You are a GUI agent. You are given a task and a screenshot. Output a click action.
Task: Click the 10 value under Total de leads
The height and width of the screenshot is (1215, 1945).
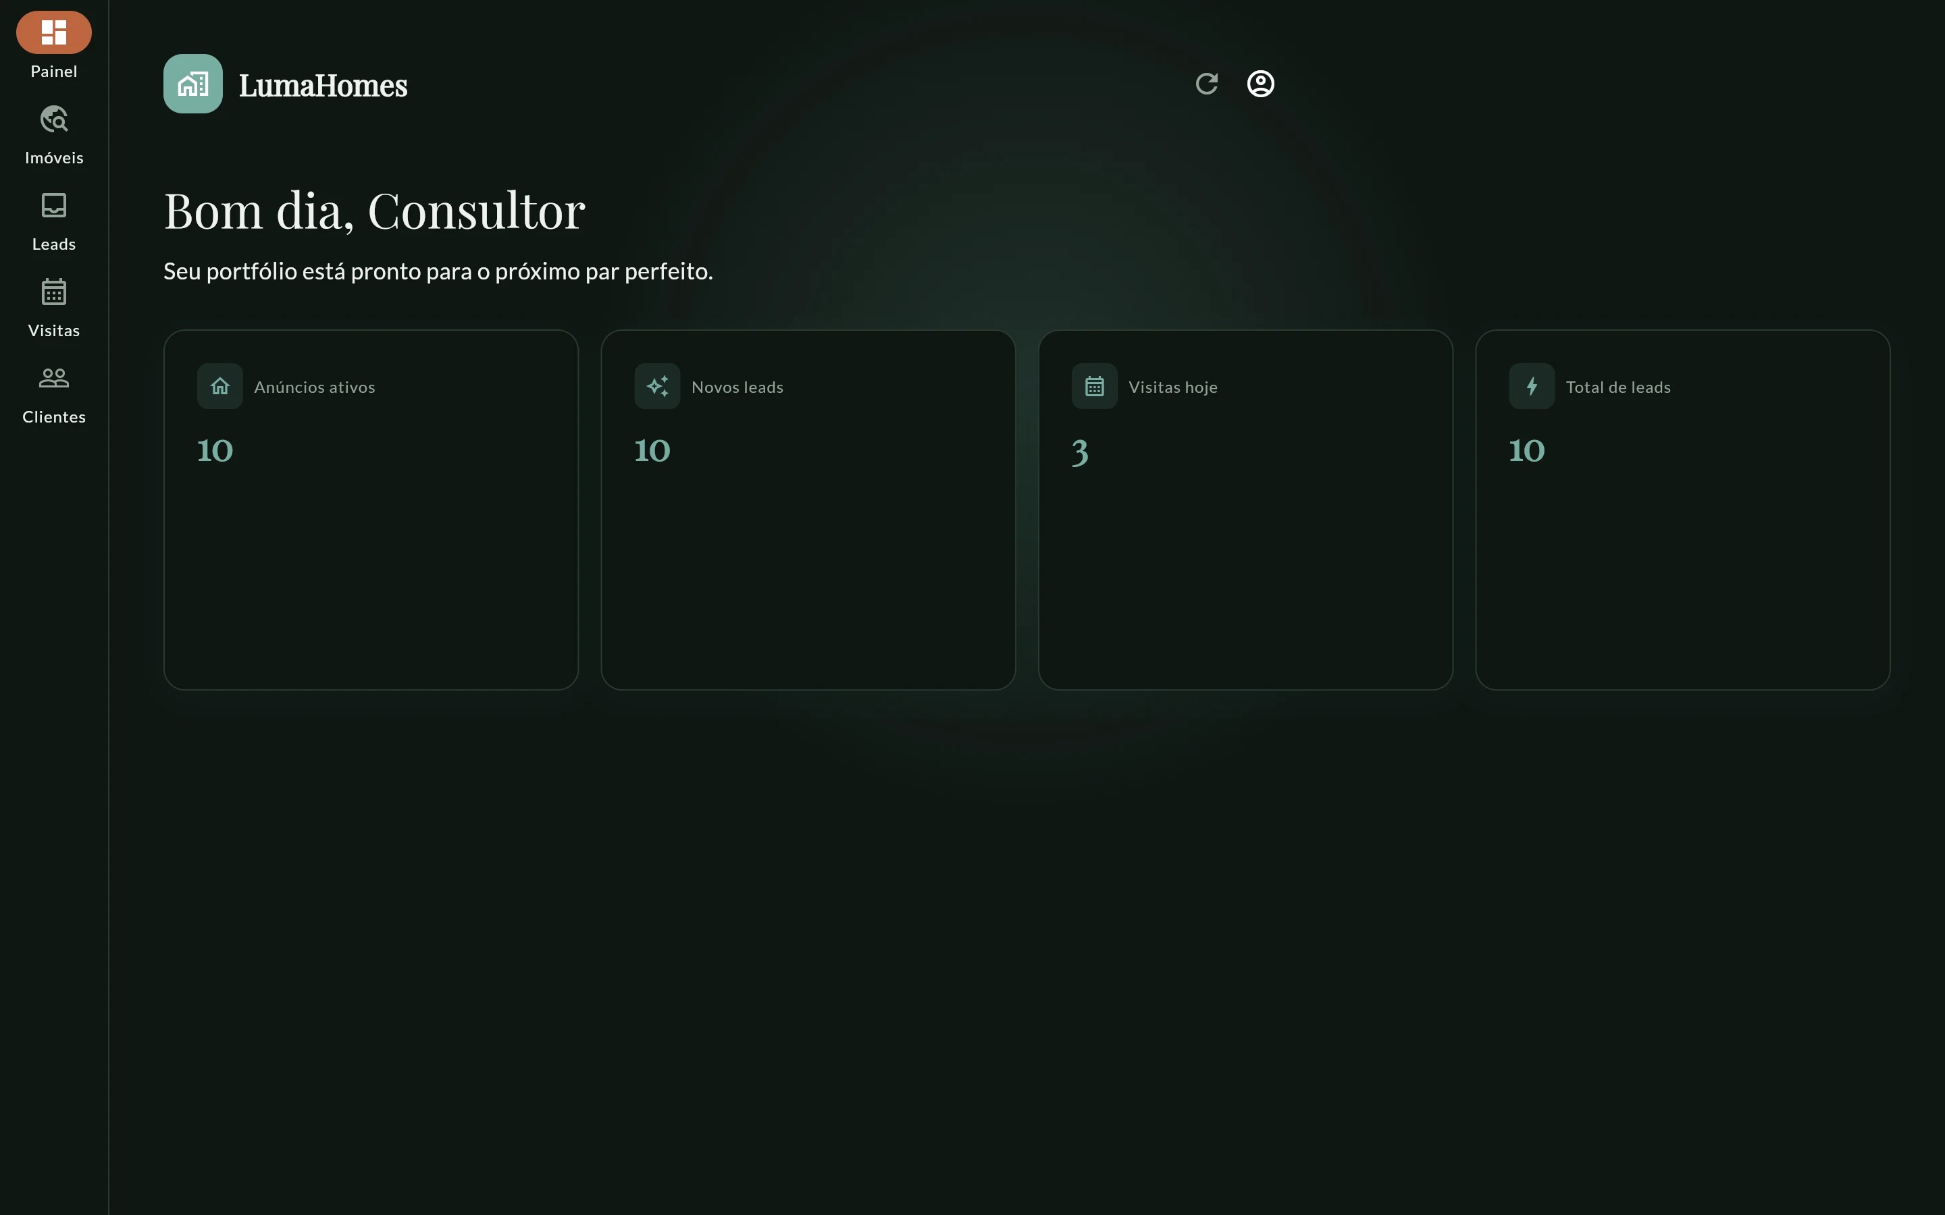(x=1527, y=451)
